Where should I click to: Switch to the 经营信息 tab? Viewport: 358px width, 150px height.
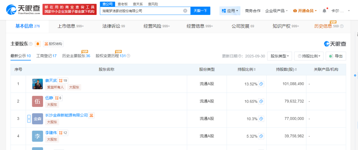[200, 26]
